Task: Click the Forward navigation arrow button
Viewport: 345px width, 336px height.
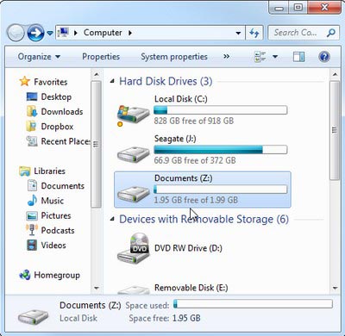Action: [35, 33]
